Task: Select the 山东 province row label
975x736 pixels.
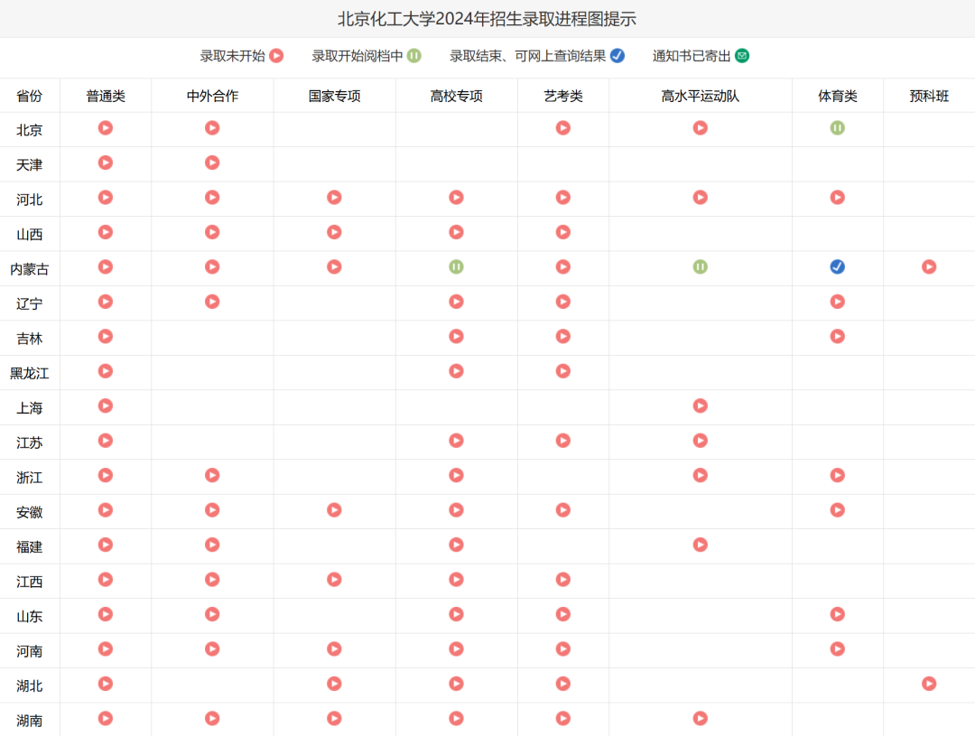Action: coord(29,617)
